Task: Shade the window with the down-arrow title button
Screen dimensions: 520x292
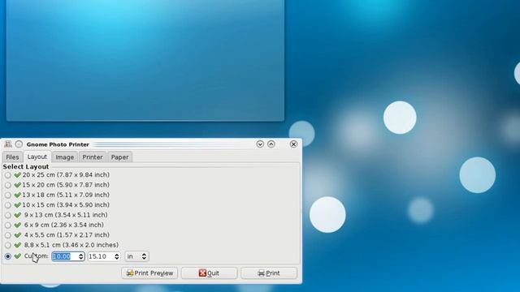Action: coord(260,144)
